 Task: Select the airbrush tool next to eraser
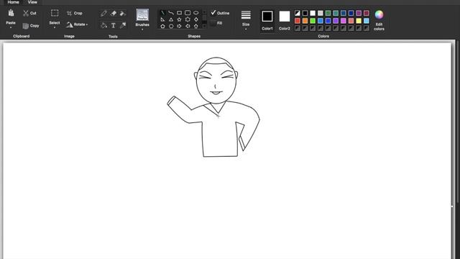coord(123,13)
